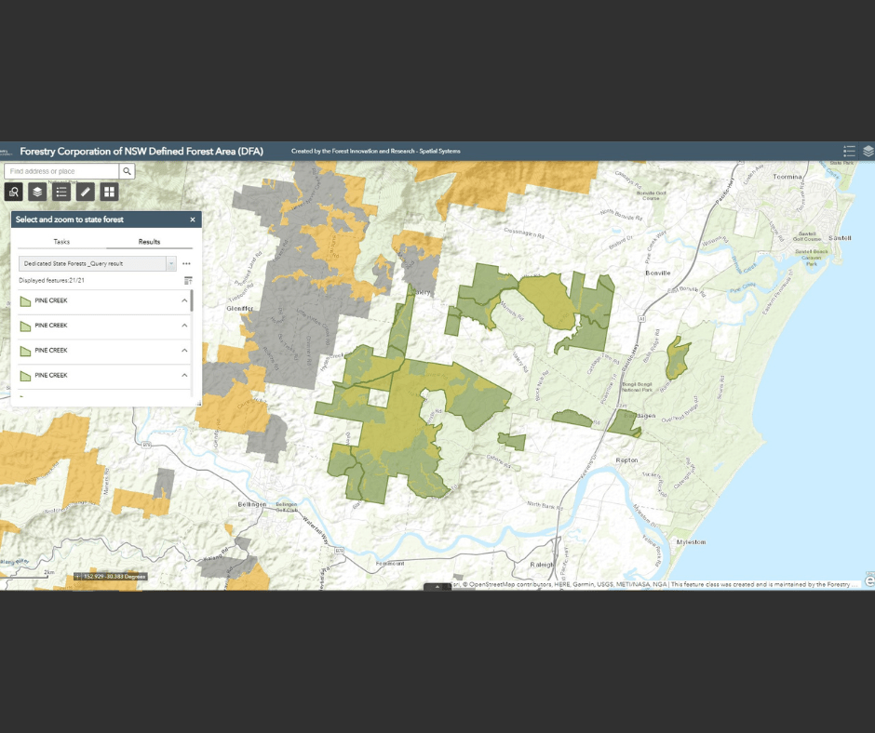This screenshot has height=733, width=875.
Task: Switch to the Results tab
Action: coord(149,242)
